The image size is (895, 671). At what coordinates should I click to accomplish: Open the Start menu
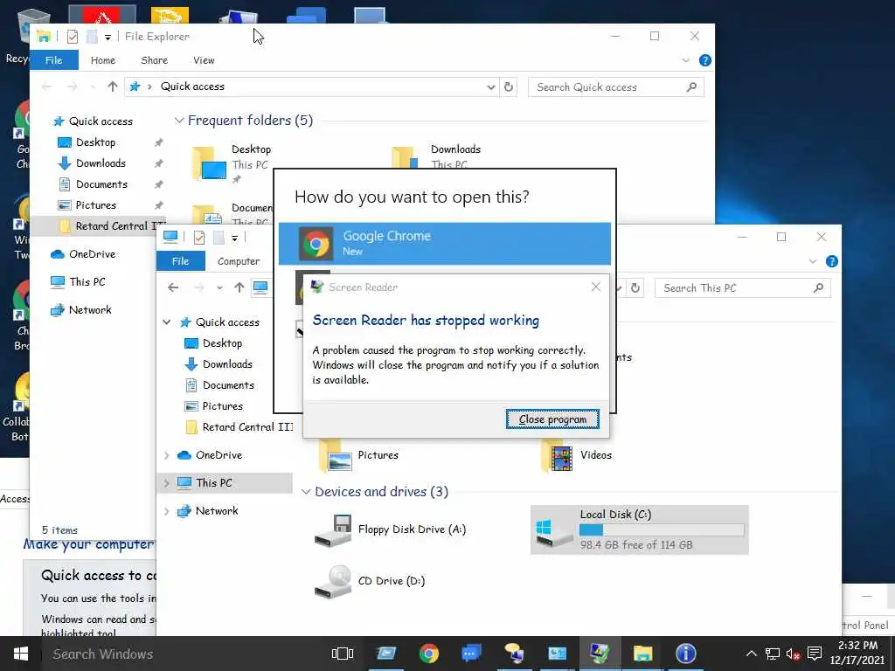coord(21,654)
